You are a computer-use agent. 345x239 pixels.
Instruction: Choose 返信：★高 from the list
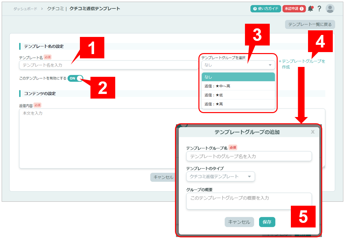(238, 104)
